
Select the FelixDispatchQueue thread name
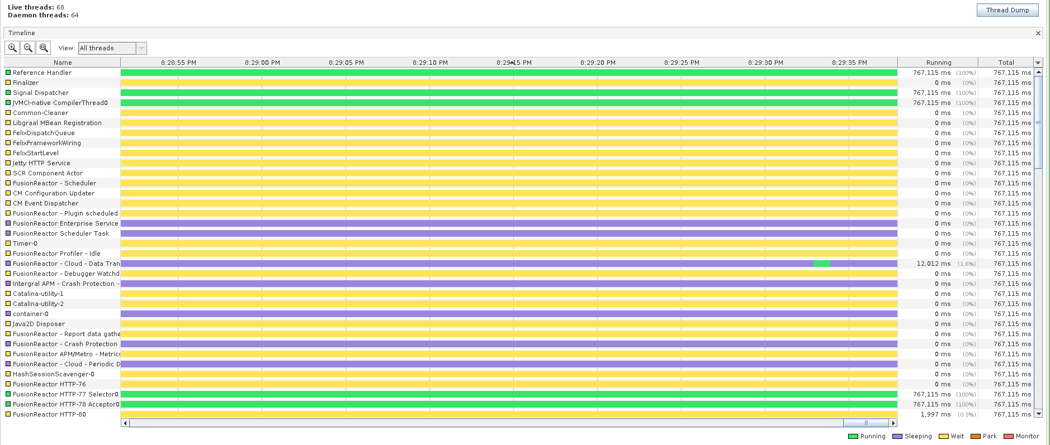point(44,133)
